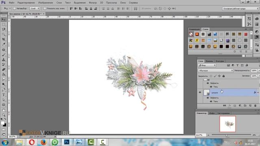Open the Обычные blend mode dropdown

pyautogui.click(x=216, y=71)
